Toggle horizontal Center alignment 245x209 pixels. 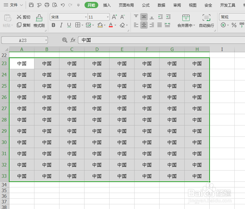click(x=144, y=25)
